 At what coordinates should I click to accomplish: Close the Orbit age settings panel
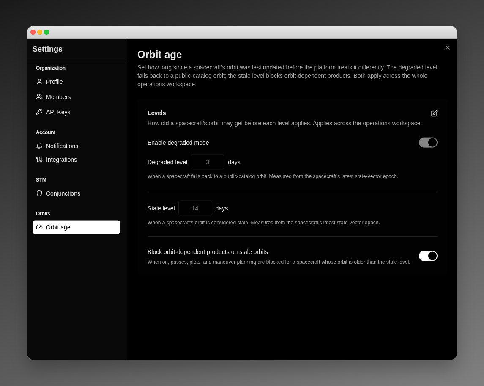click(448, 47)
